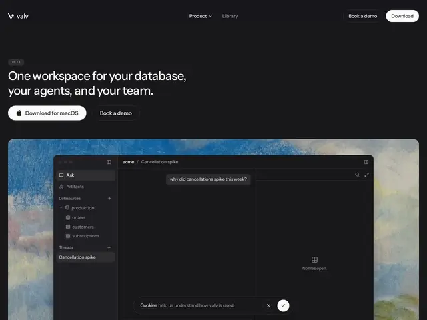The height and width of the screenshot is (320, 427).
Task: Click the orders table grid icon
Action: [x=68, y=217]
